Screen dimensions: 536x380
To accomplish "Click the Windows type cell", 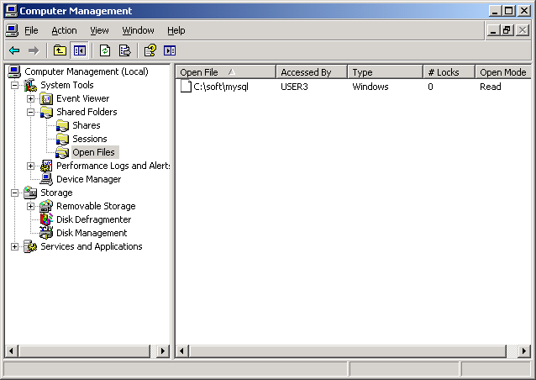I will pyautogui.click(x=370, y=87).
